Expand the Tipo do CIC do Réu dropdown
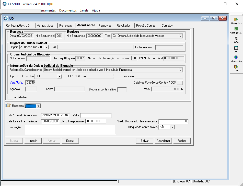Screen dimensions: 243x186 (x=60, y=76)
